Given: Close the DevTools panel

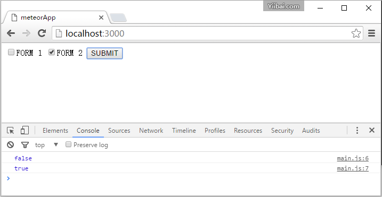Looking at the screenshot, I should point(371,130).
